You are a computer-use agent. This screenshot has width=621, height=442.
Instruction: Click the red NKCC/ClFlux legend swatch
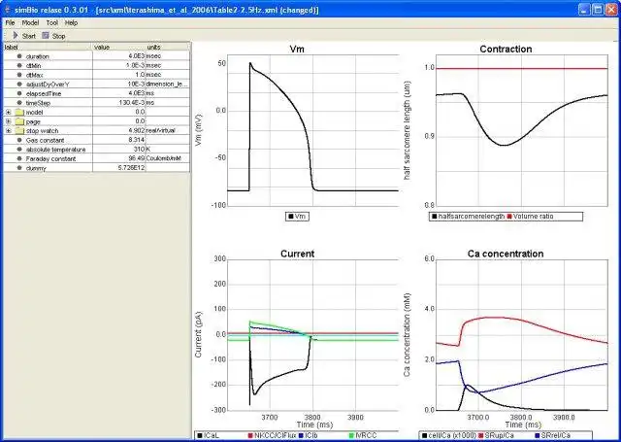(x=250, y=435)
